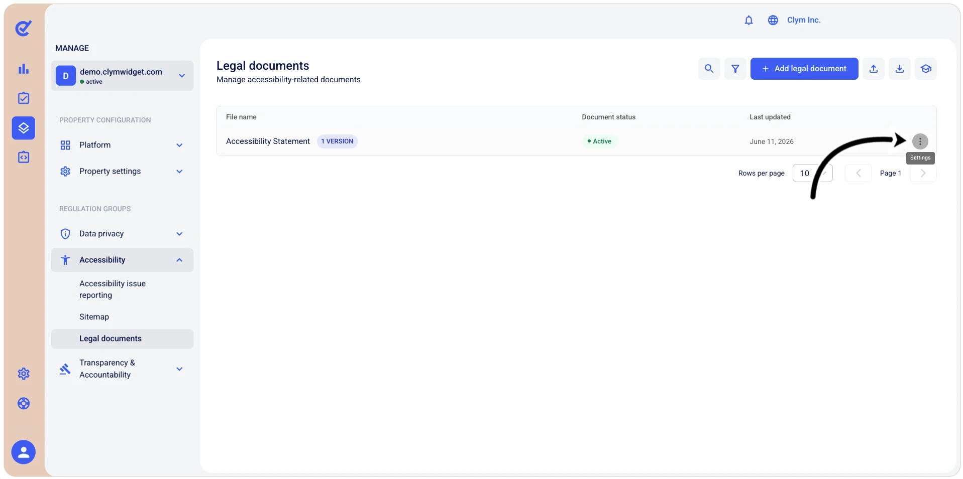
Task: Click the Accessibility Statement file name
Action: click(268, 141)
